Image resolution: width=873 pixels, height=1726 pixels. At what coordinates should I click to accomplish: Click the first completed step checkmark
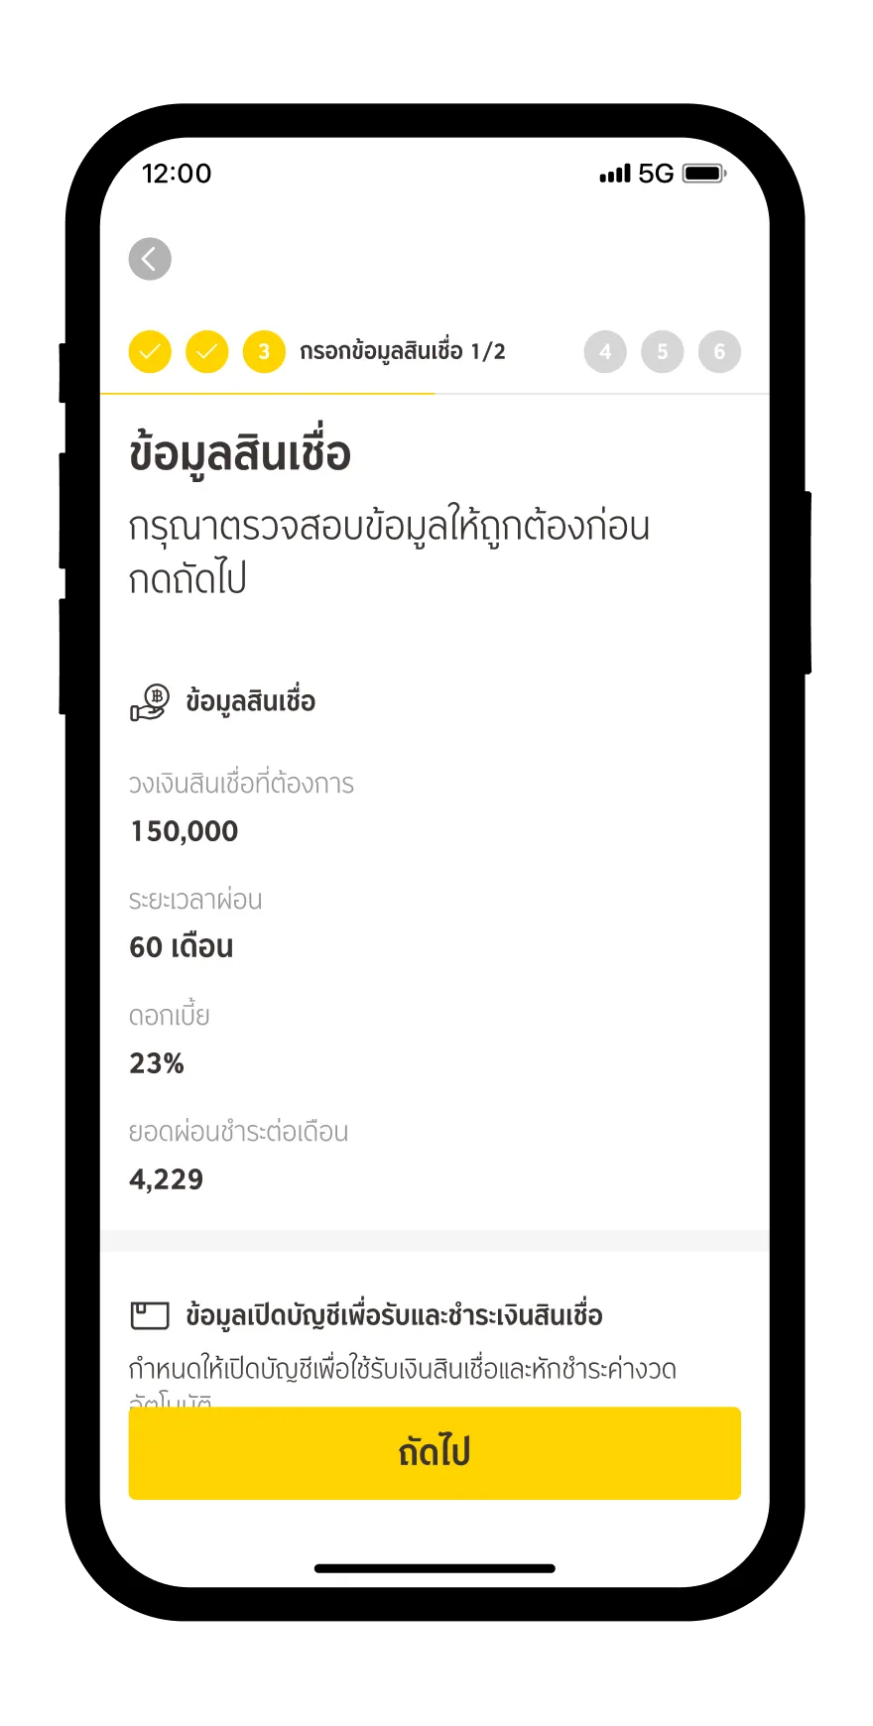[x=150, y=352]
